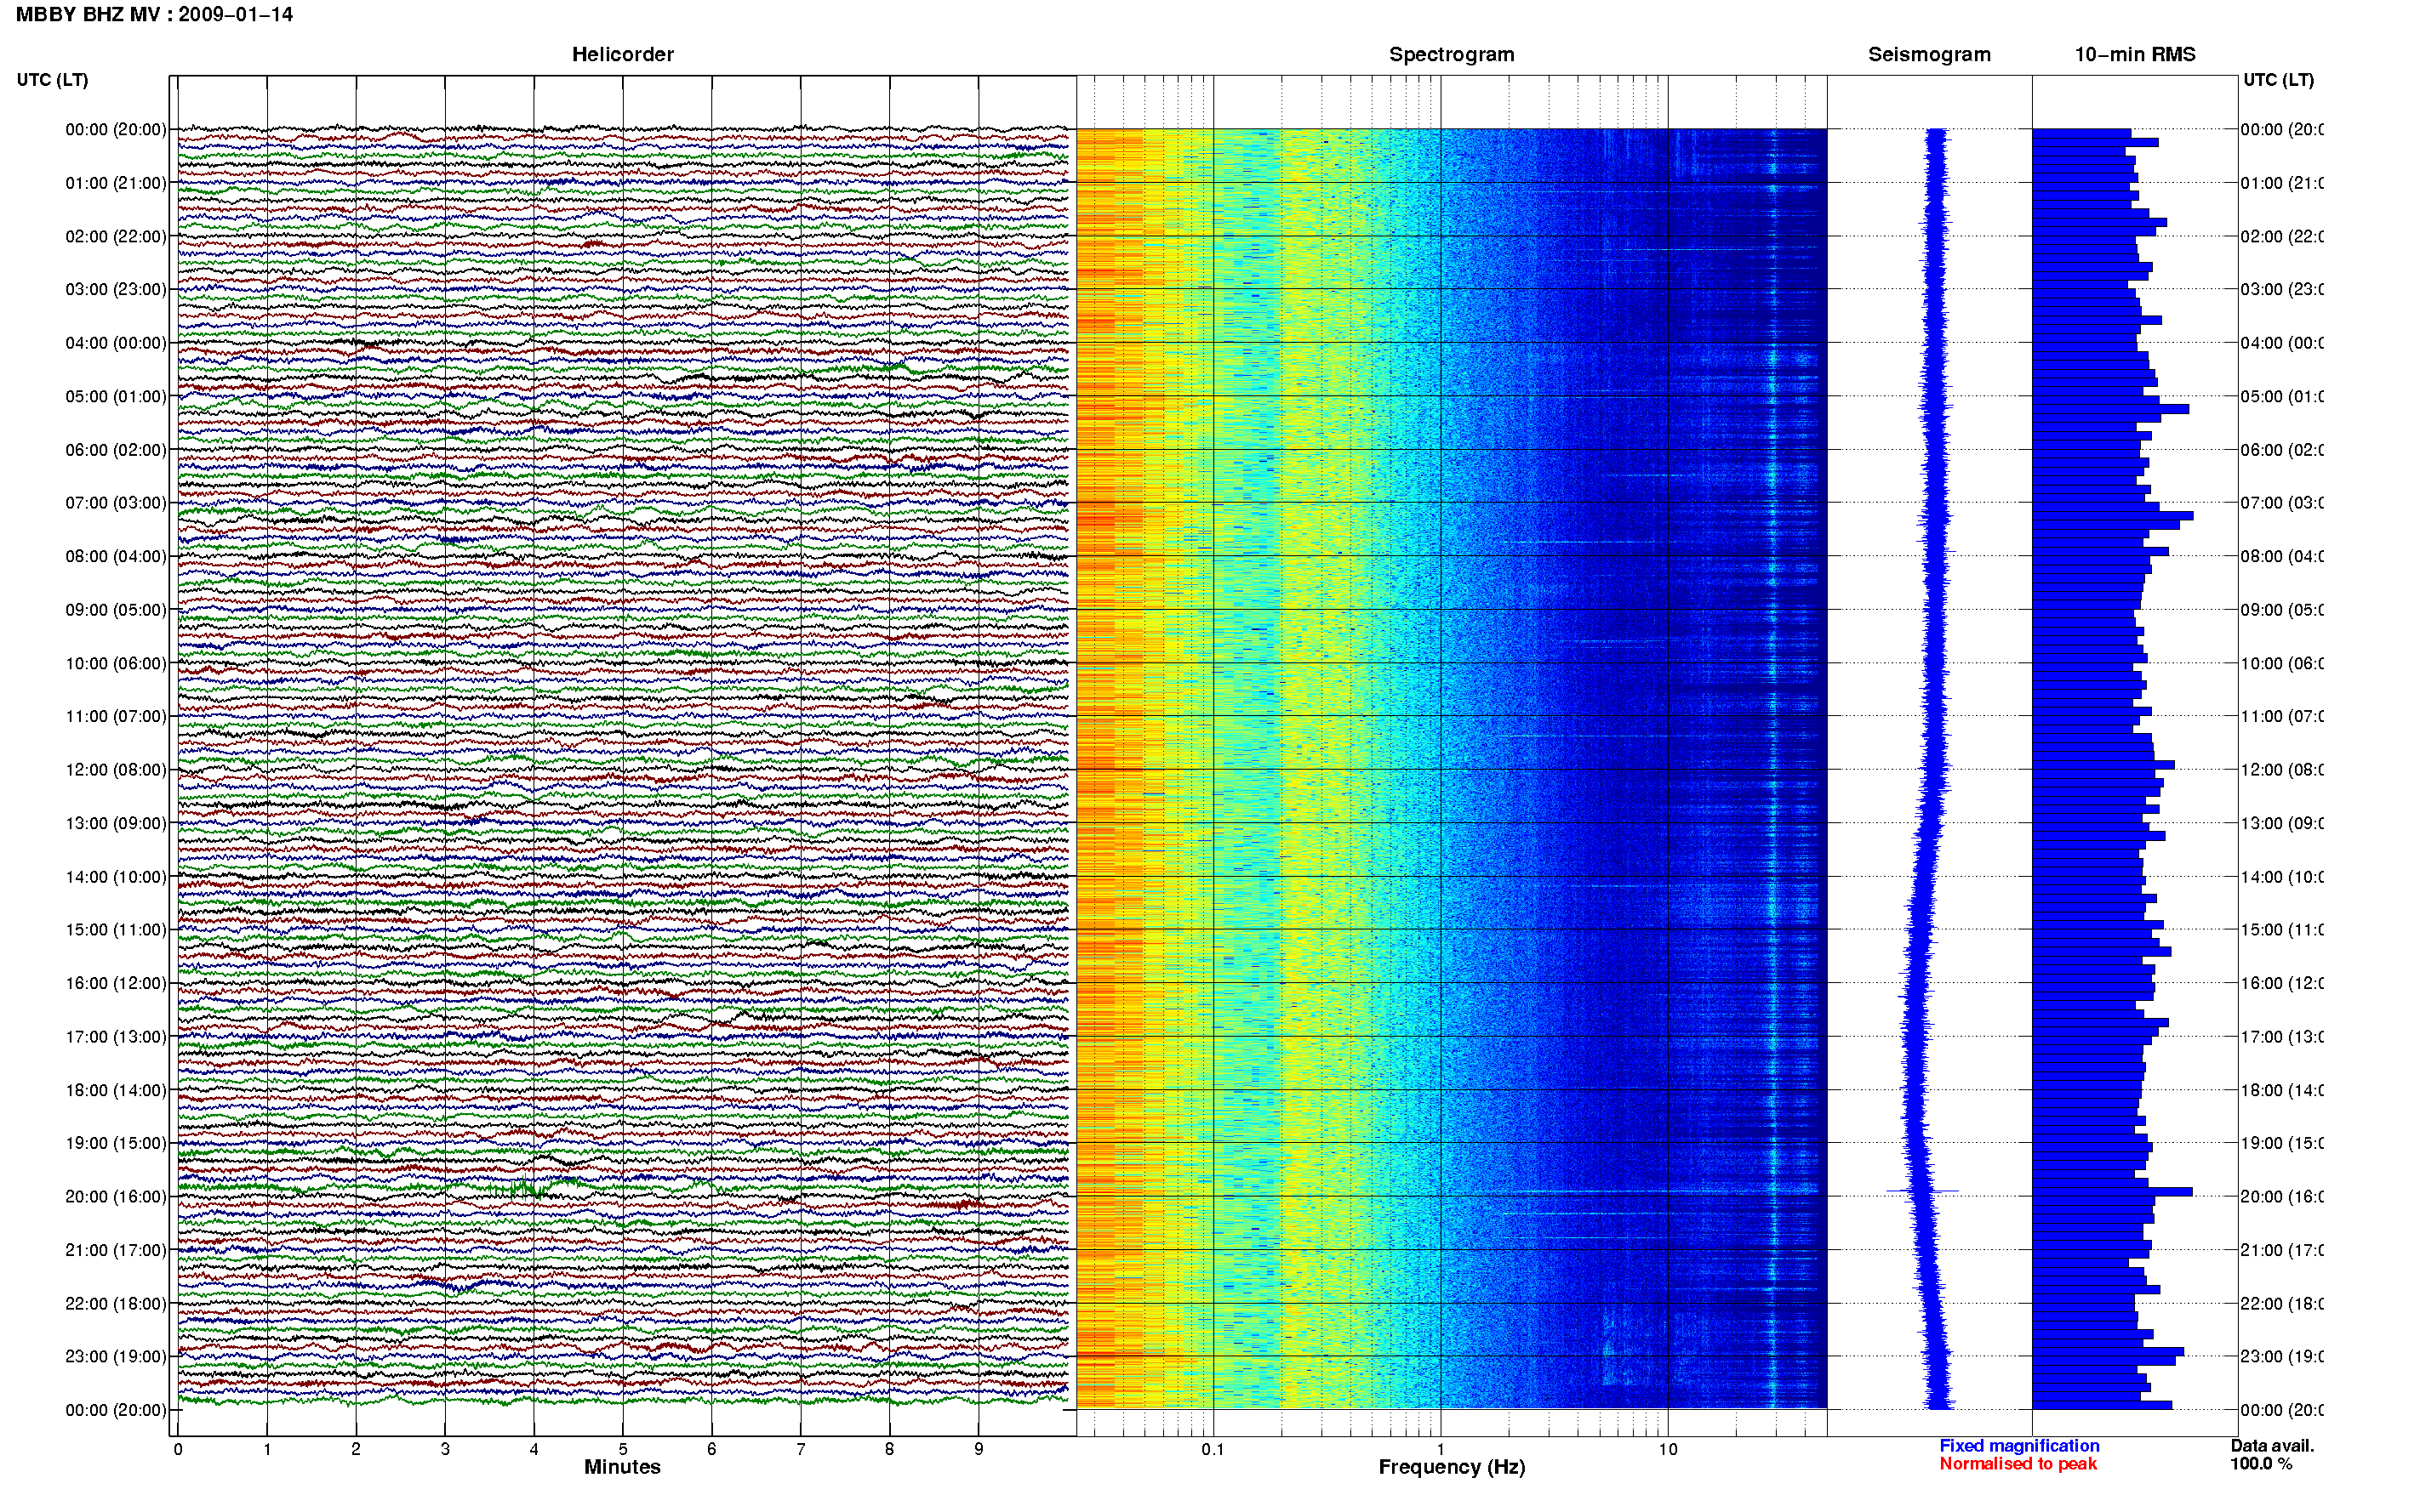Viewport: 2420px width, 1512px height.
Task: Click the 'Seismogram' panel heading
Action: pyautogui.click(x=1929, y=54)
